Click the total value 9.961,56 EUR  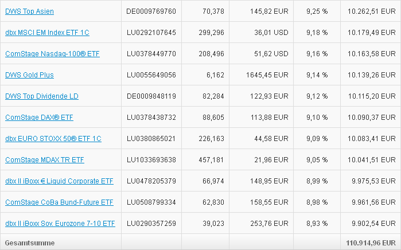pyautogui.click(x=373, y=202)
